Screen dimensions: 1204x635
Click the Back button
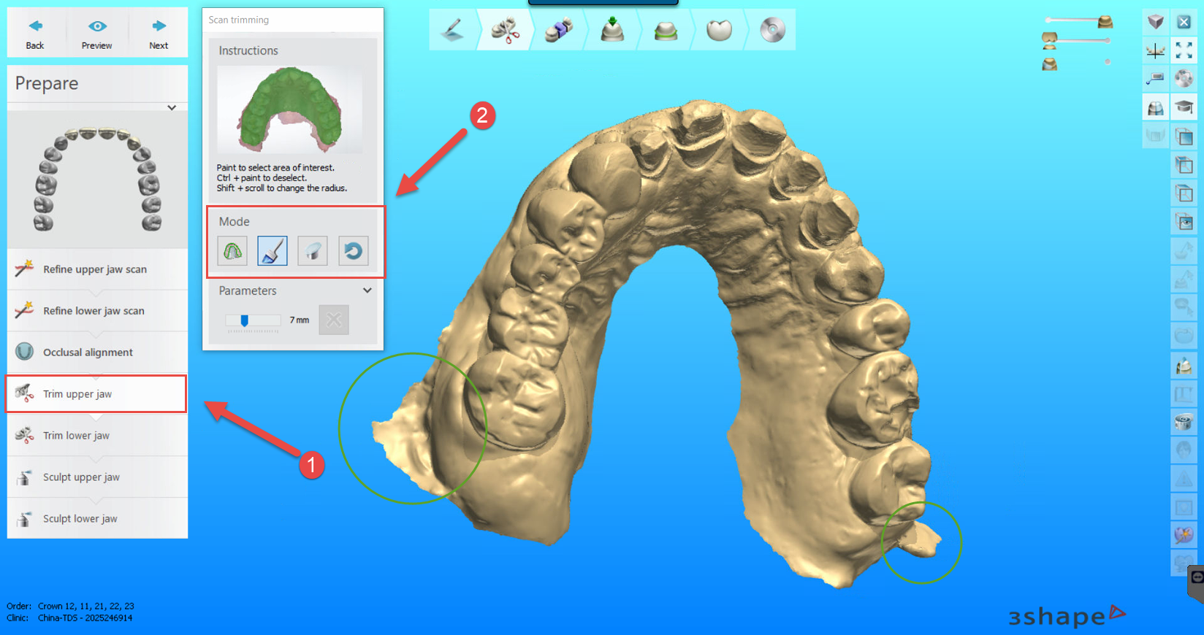35,34
